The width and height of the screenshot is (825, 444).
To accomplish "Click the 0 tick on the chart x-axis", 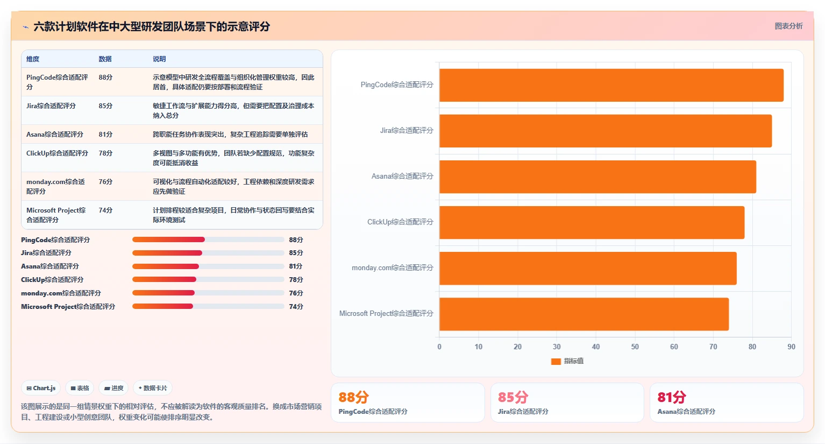I will coord(439,347).
